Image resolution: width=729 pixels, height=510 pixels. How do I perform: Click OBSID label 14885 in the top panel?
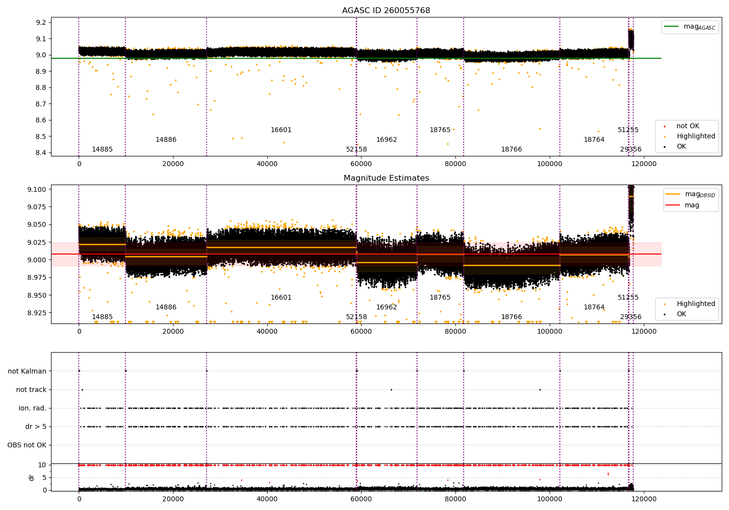tap(102, 149)
